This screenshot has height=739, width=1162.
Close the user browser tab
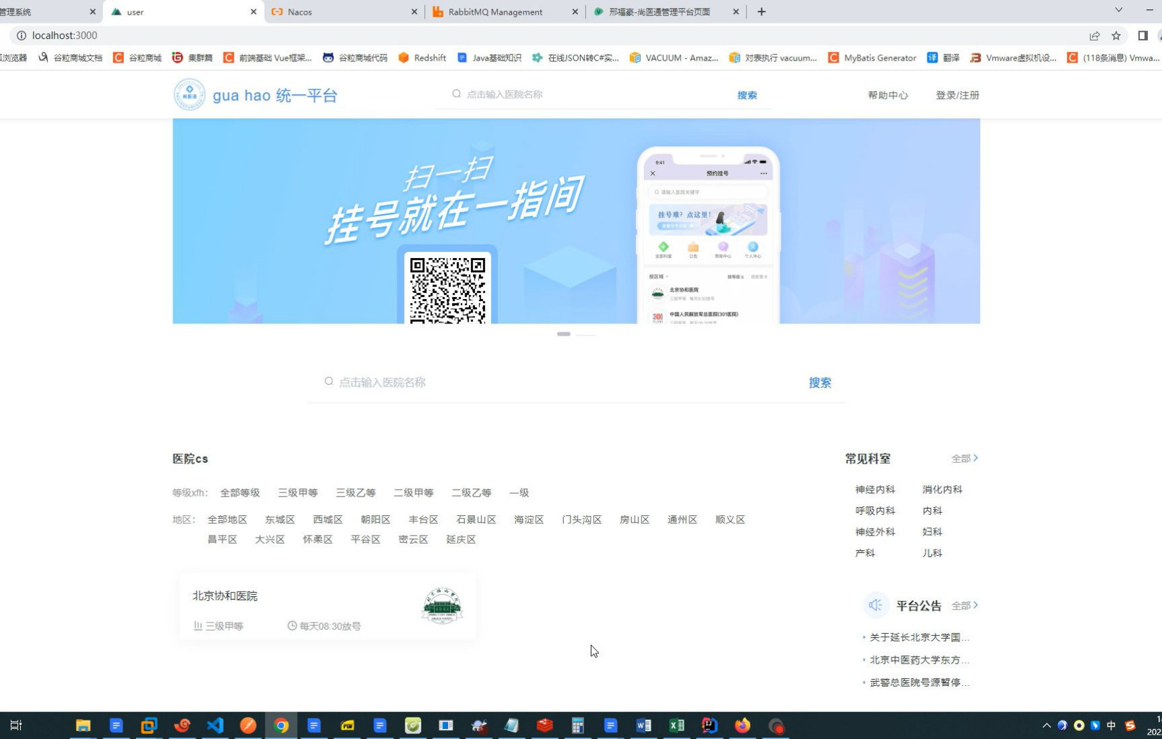tap(253, 11)
